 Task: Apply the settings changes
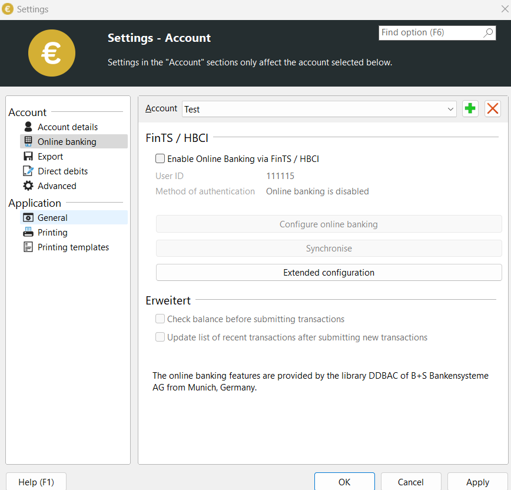pos(477,482)
